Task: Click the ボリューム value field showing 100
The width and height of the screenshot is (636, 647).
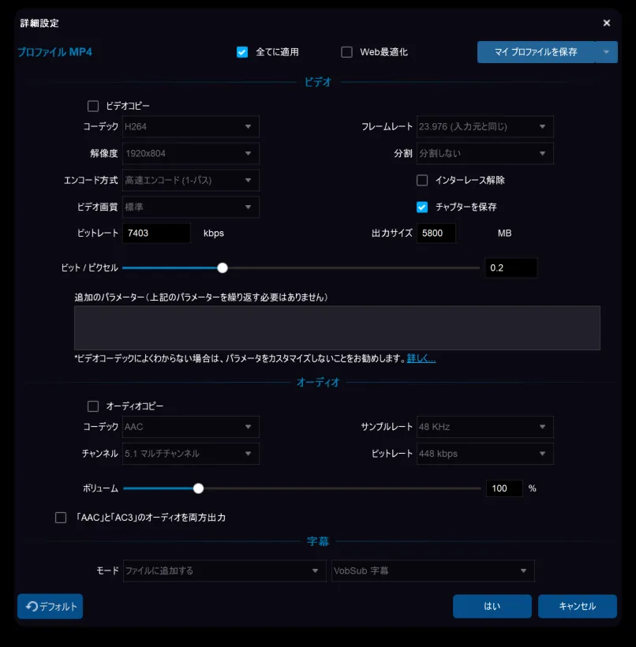Action: (x=504, y=488)
